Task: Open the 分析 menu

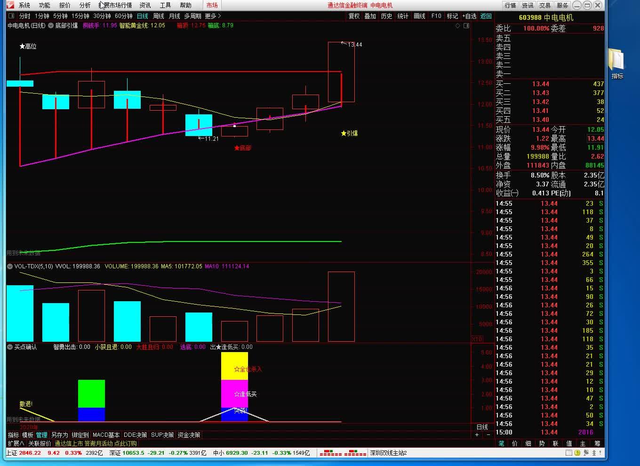Action: pyautogui.click(x=85, y=5)
